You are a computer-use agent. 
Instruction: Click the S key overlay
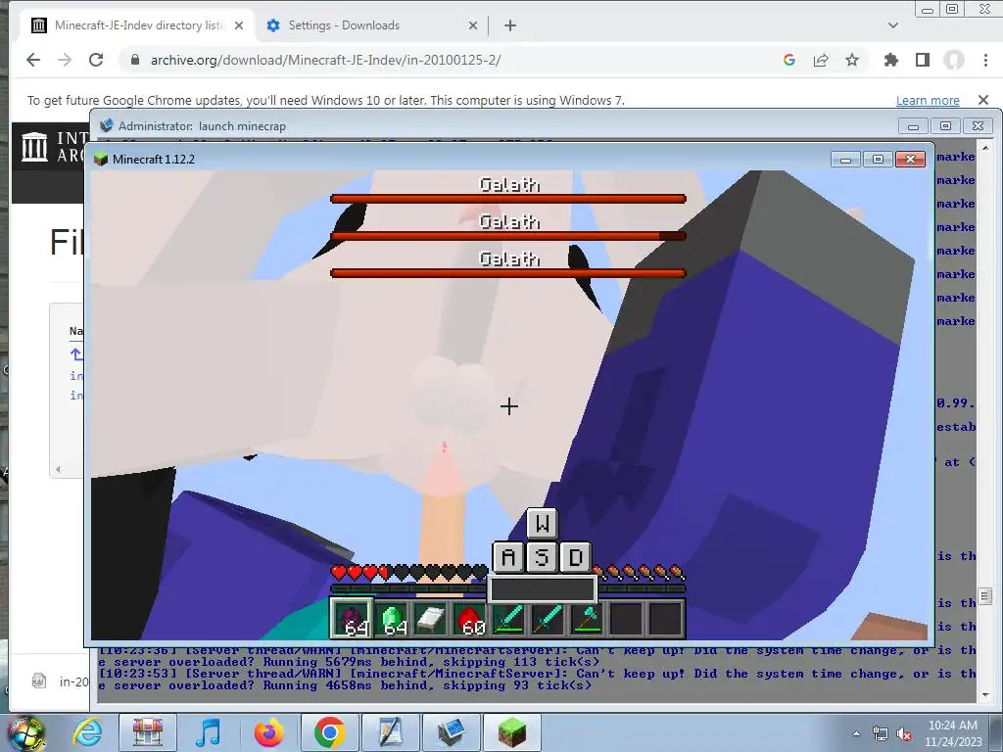tap(542, 557)
